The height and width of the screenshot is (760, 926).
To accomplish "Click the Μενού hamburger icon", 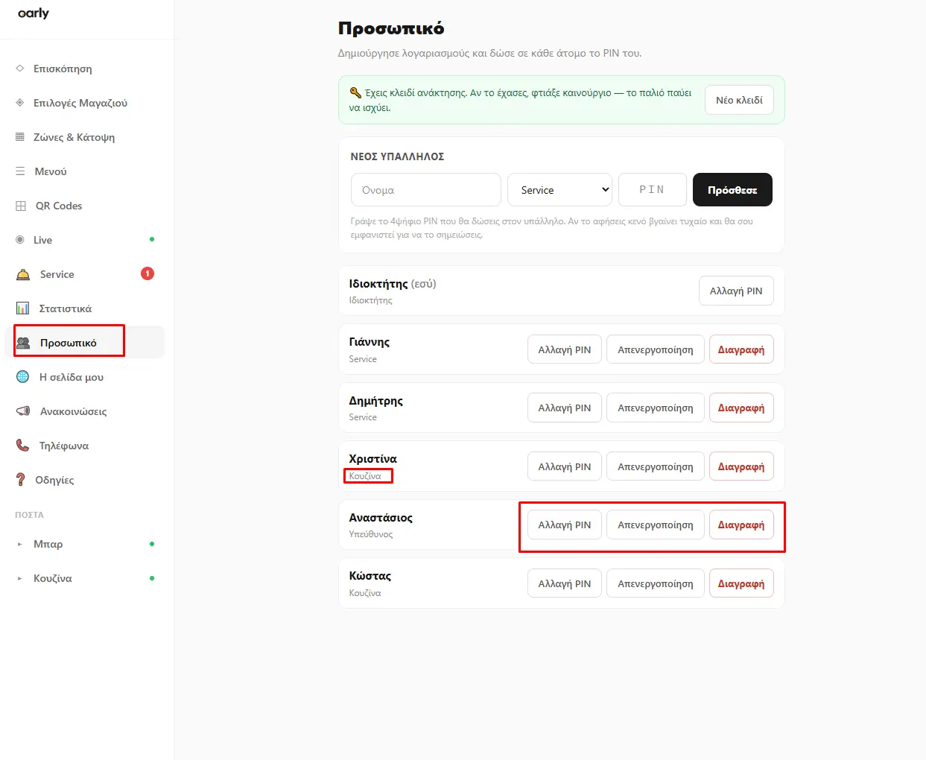I will tap(20, 171).
